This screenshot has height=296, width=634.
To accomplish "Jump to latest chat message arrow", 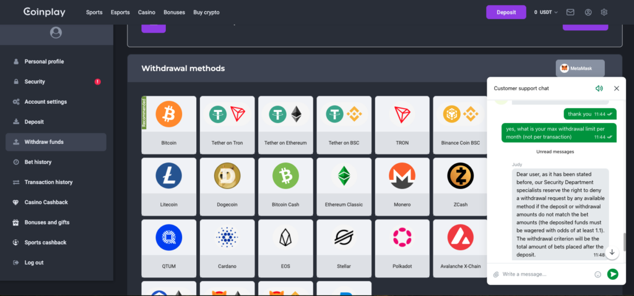I will [x=612, y=252].
